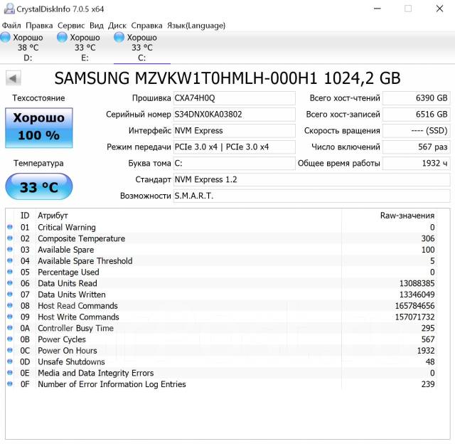Image resolution: width=455 pixels, height=444 pixels.
Task: Click status orb beside Power On Hours
Action: point(10,351)
